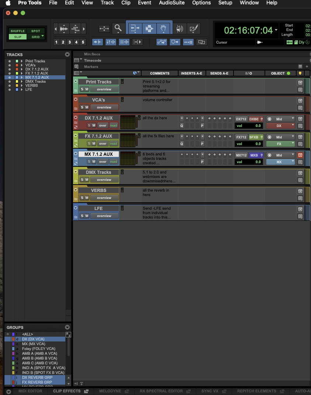Mute the FX 7.1.2 AUX track
This screenshot has height=395, width=311.
tap(94, 144)
